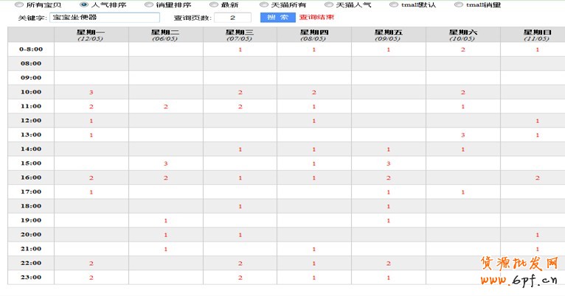The height and width of the screenshot is (296, 565).
Task: Select the 天猫所有 radio option
Action: point(264,5)
